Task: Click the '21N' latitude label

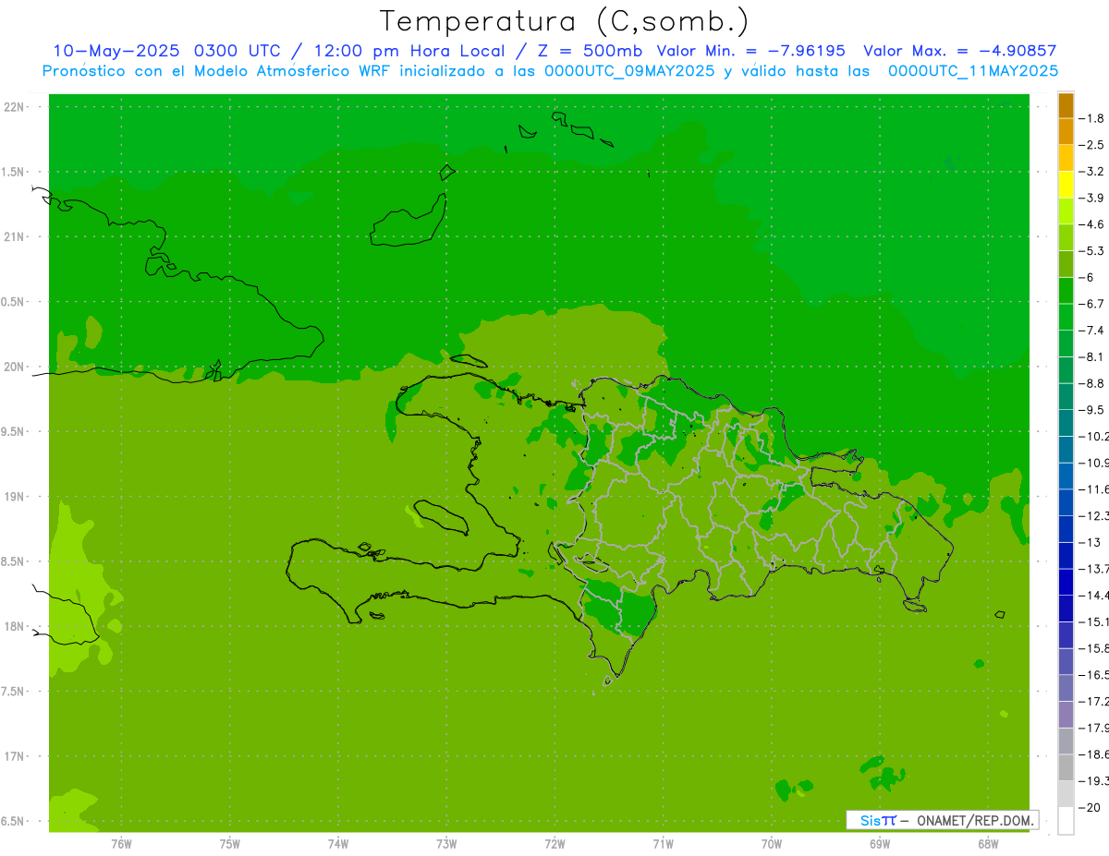Action: pos(13,236)
